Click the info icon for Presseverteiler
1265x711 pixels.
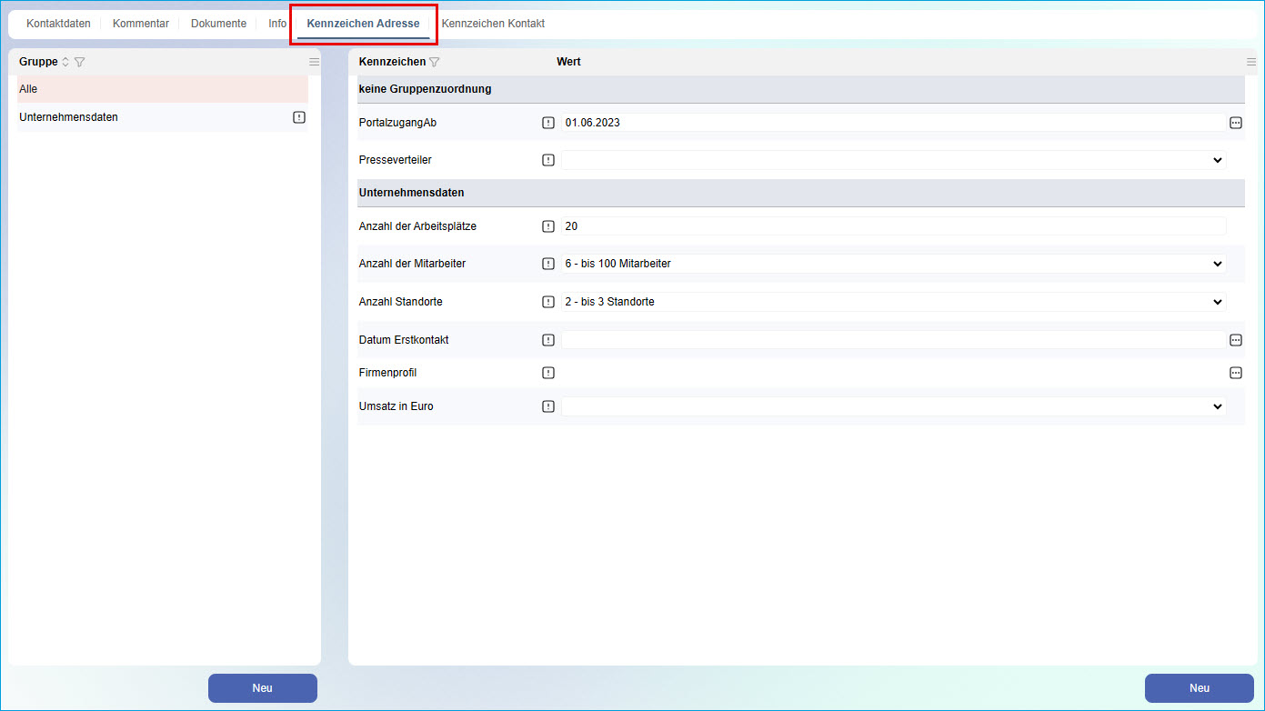tap(548, 160)
